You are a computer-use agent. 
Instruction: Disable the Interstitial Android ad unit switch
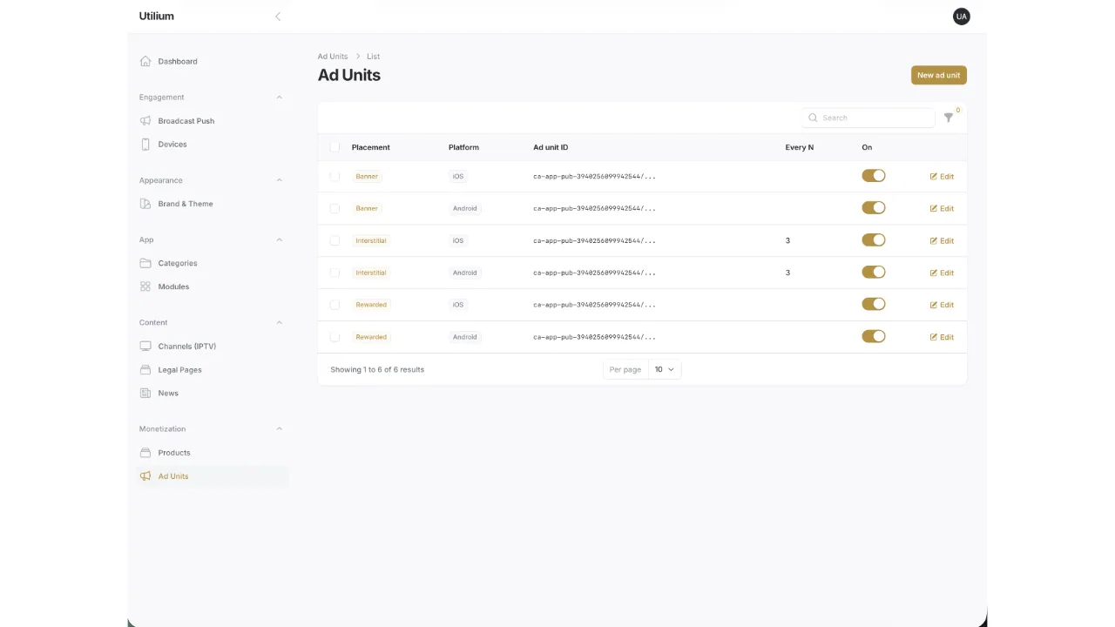pos(874,273)
